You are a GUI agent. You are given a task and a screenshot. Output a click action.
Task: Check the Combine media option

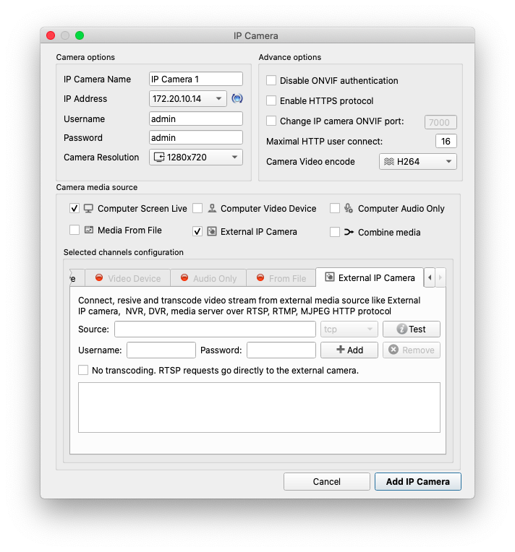335,232
